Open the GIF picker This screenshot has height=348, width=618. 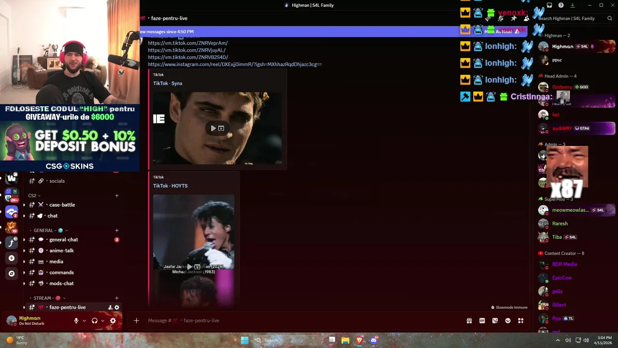click(482, 320)
